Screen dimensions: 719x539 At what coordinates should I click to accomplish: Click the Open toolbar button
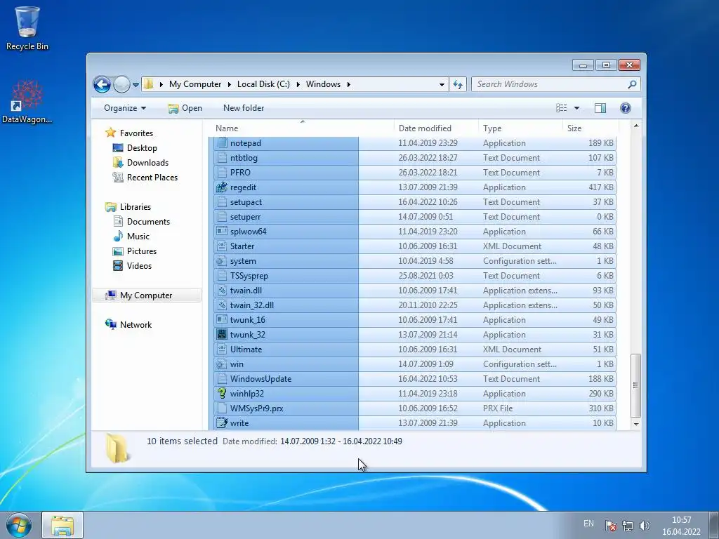coord(185,108)
